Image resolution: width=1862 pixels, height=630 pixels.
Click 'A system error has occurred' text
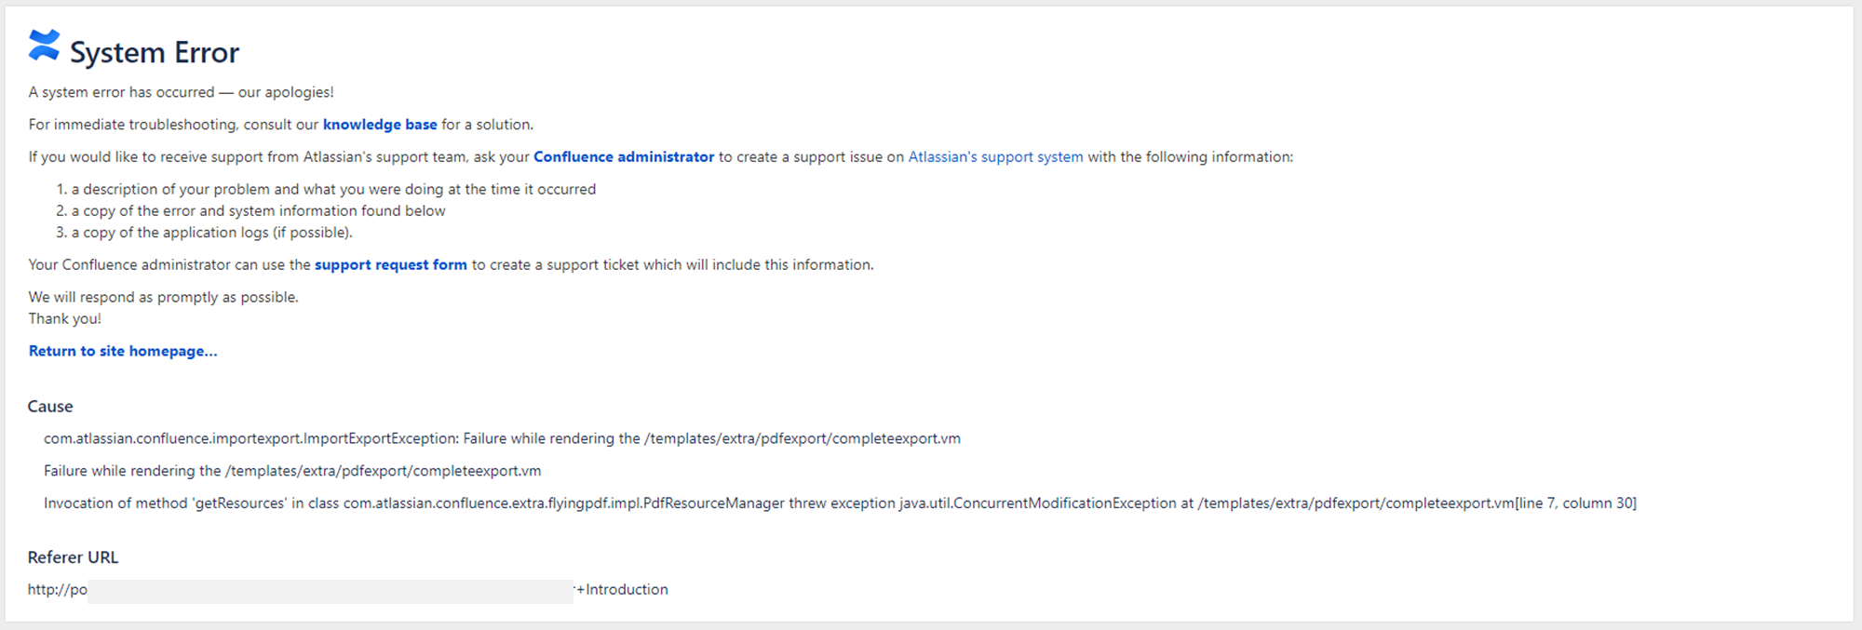tap(182, 92)
